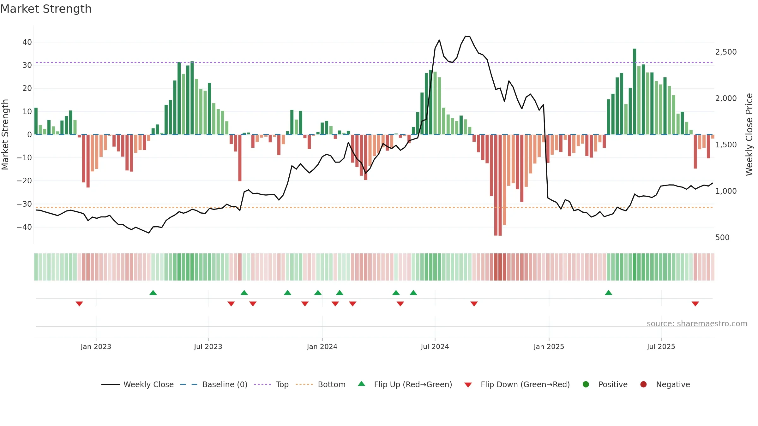The image size is (758, 426).
Task: Select the Flip Up marker near April 2023
Action: point(153,293)
